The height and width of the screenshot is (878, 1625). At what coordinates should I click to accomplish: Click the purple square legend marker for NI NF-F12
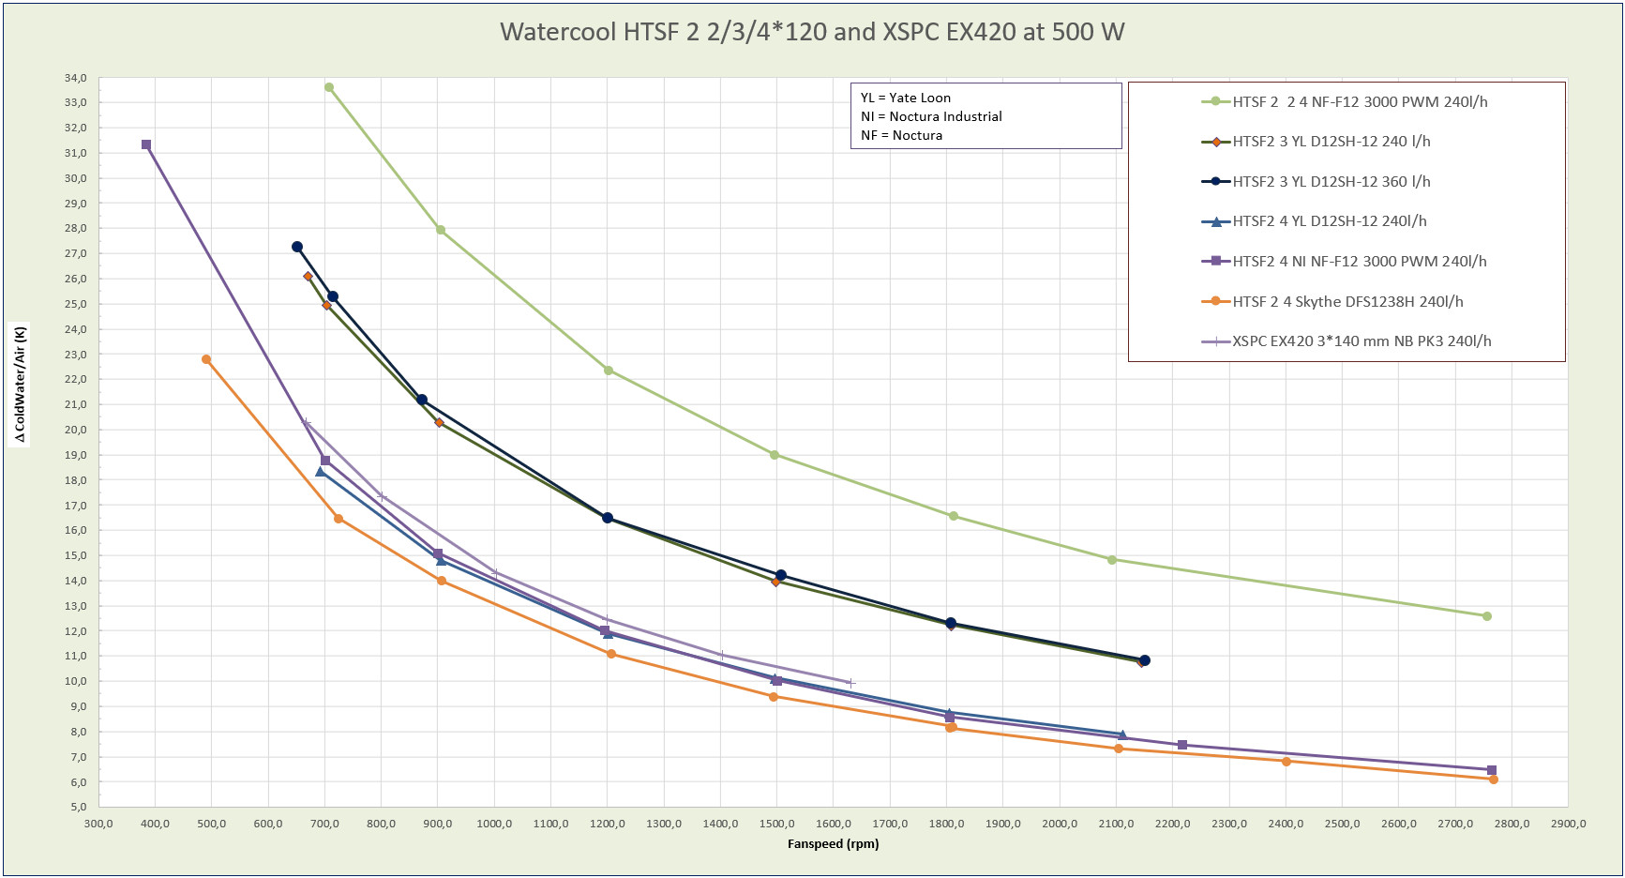tap(1215, 261)
